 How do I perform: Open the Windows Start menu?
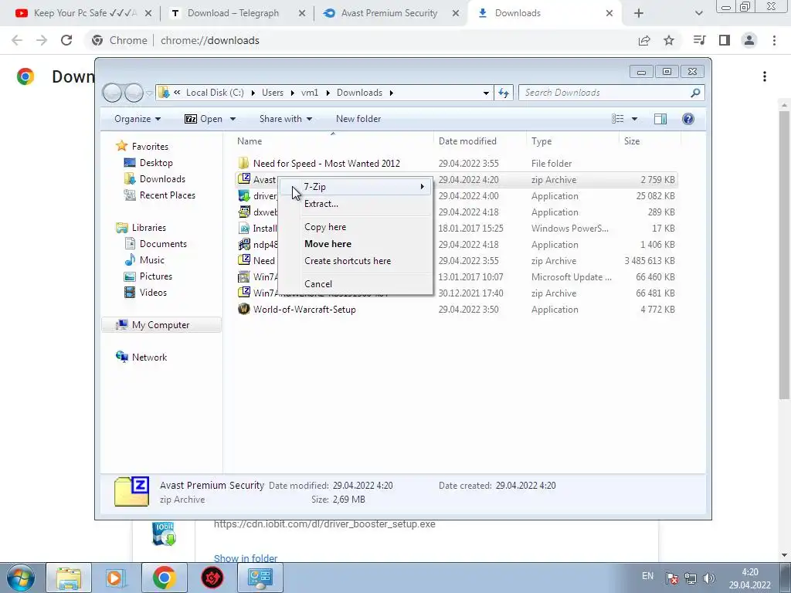[x=20, y=578]
